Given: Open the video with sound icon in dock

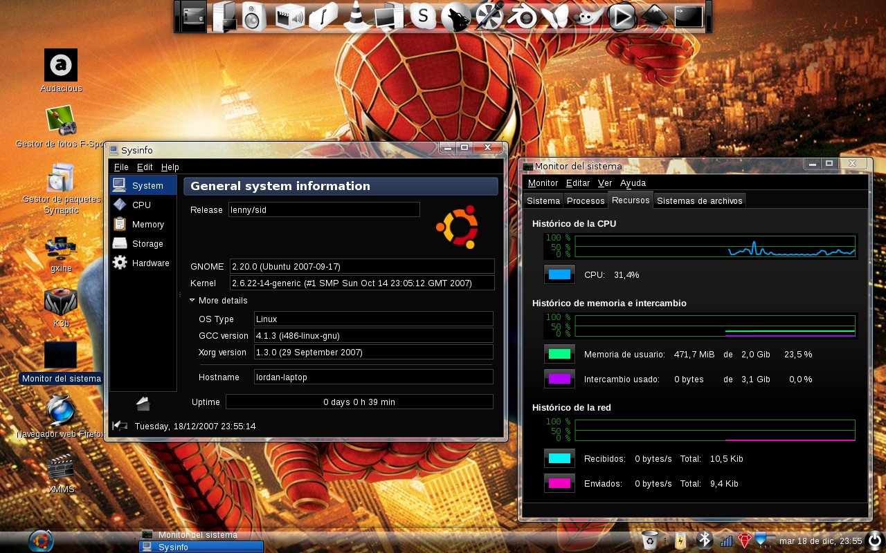Looking at the screenshot, I should coord(289,16).
